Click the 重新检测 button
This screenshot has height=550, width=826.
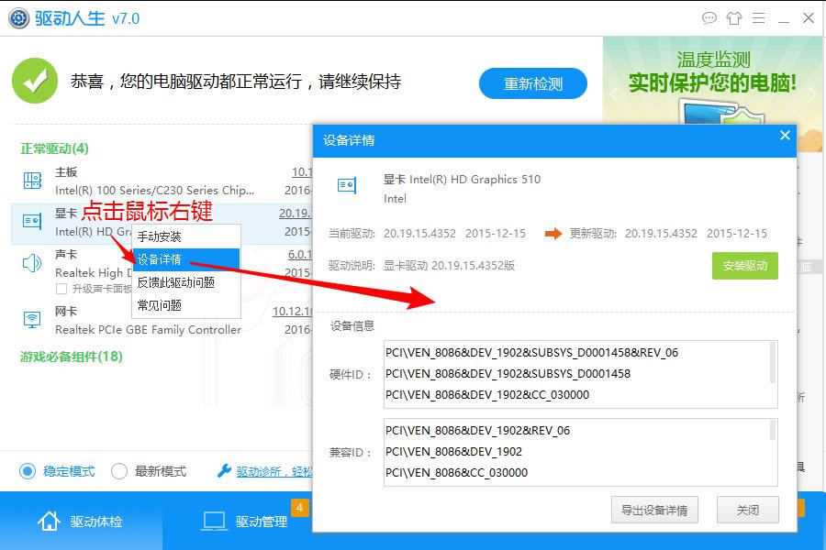coord(532,83)
